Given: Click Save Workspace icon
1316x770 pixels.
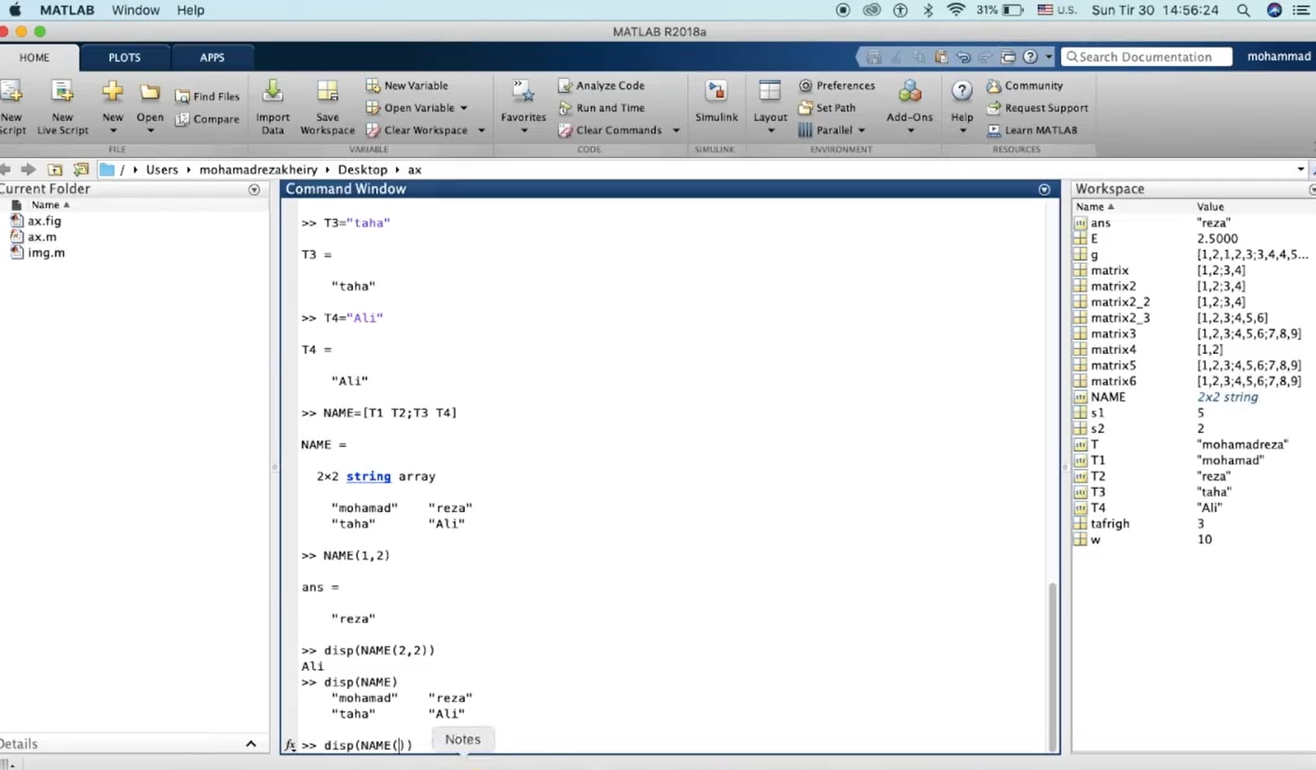Looking at the screenshot, I should click(x=328, y=92).
